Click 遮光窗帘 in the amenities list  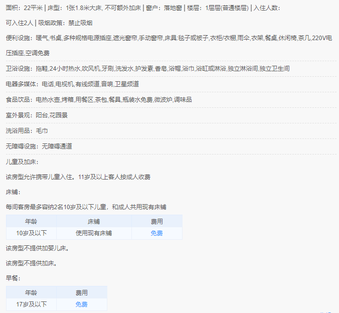point(125,38)
